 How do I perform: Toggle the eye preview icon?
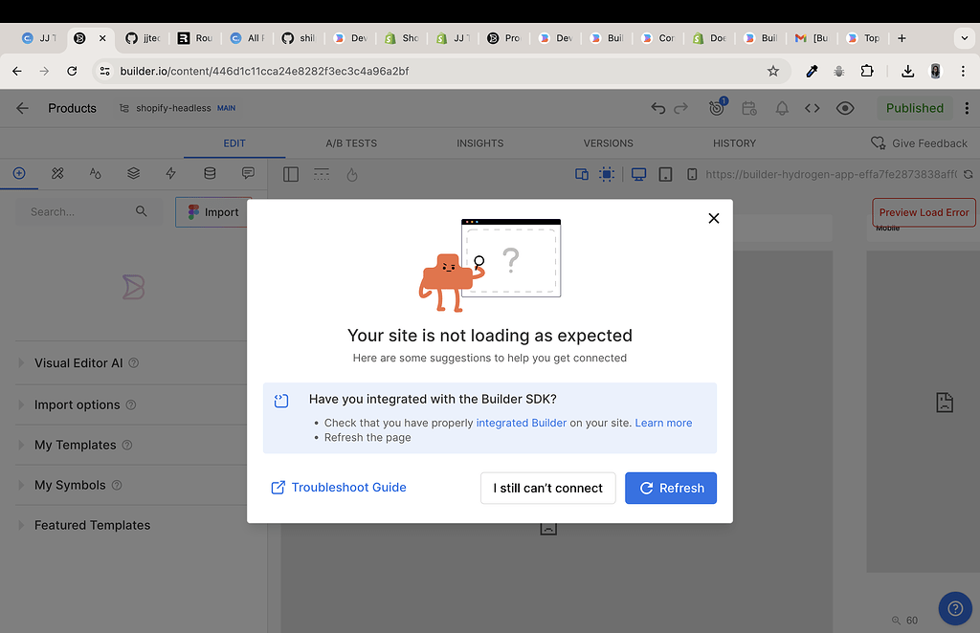(x=845, y=108)
